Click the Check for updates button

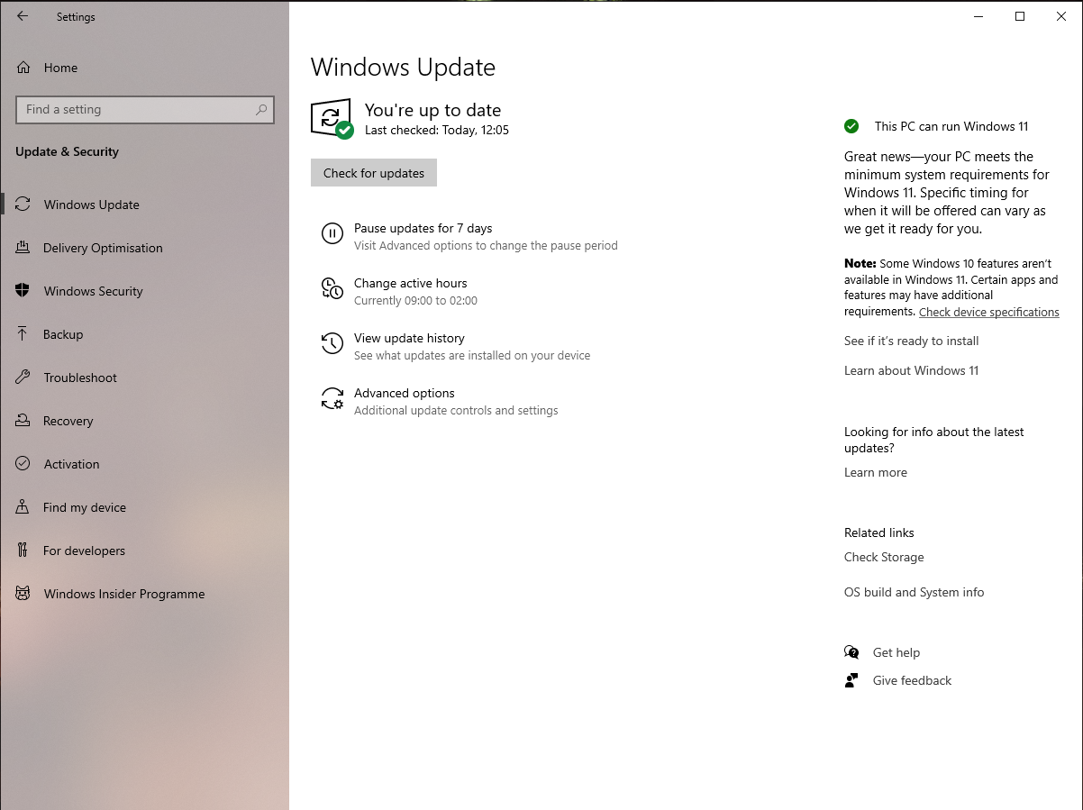tap(374, 173)
